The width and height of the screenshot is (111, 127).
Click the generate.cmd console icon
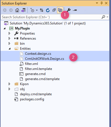[x=21, y=74]
